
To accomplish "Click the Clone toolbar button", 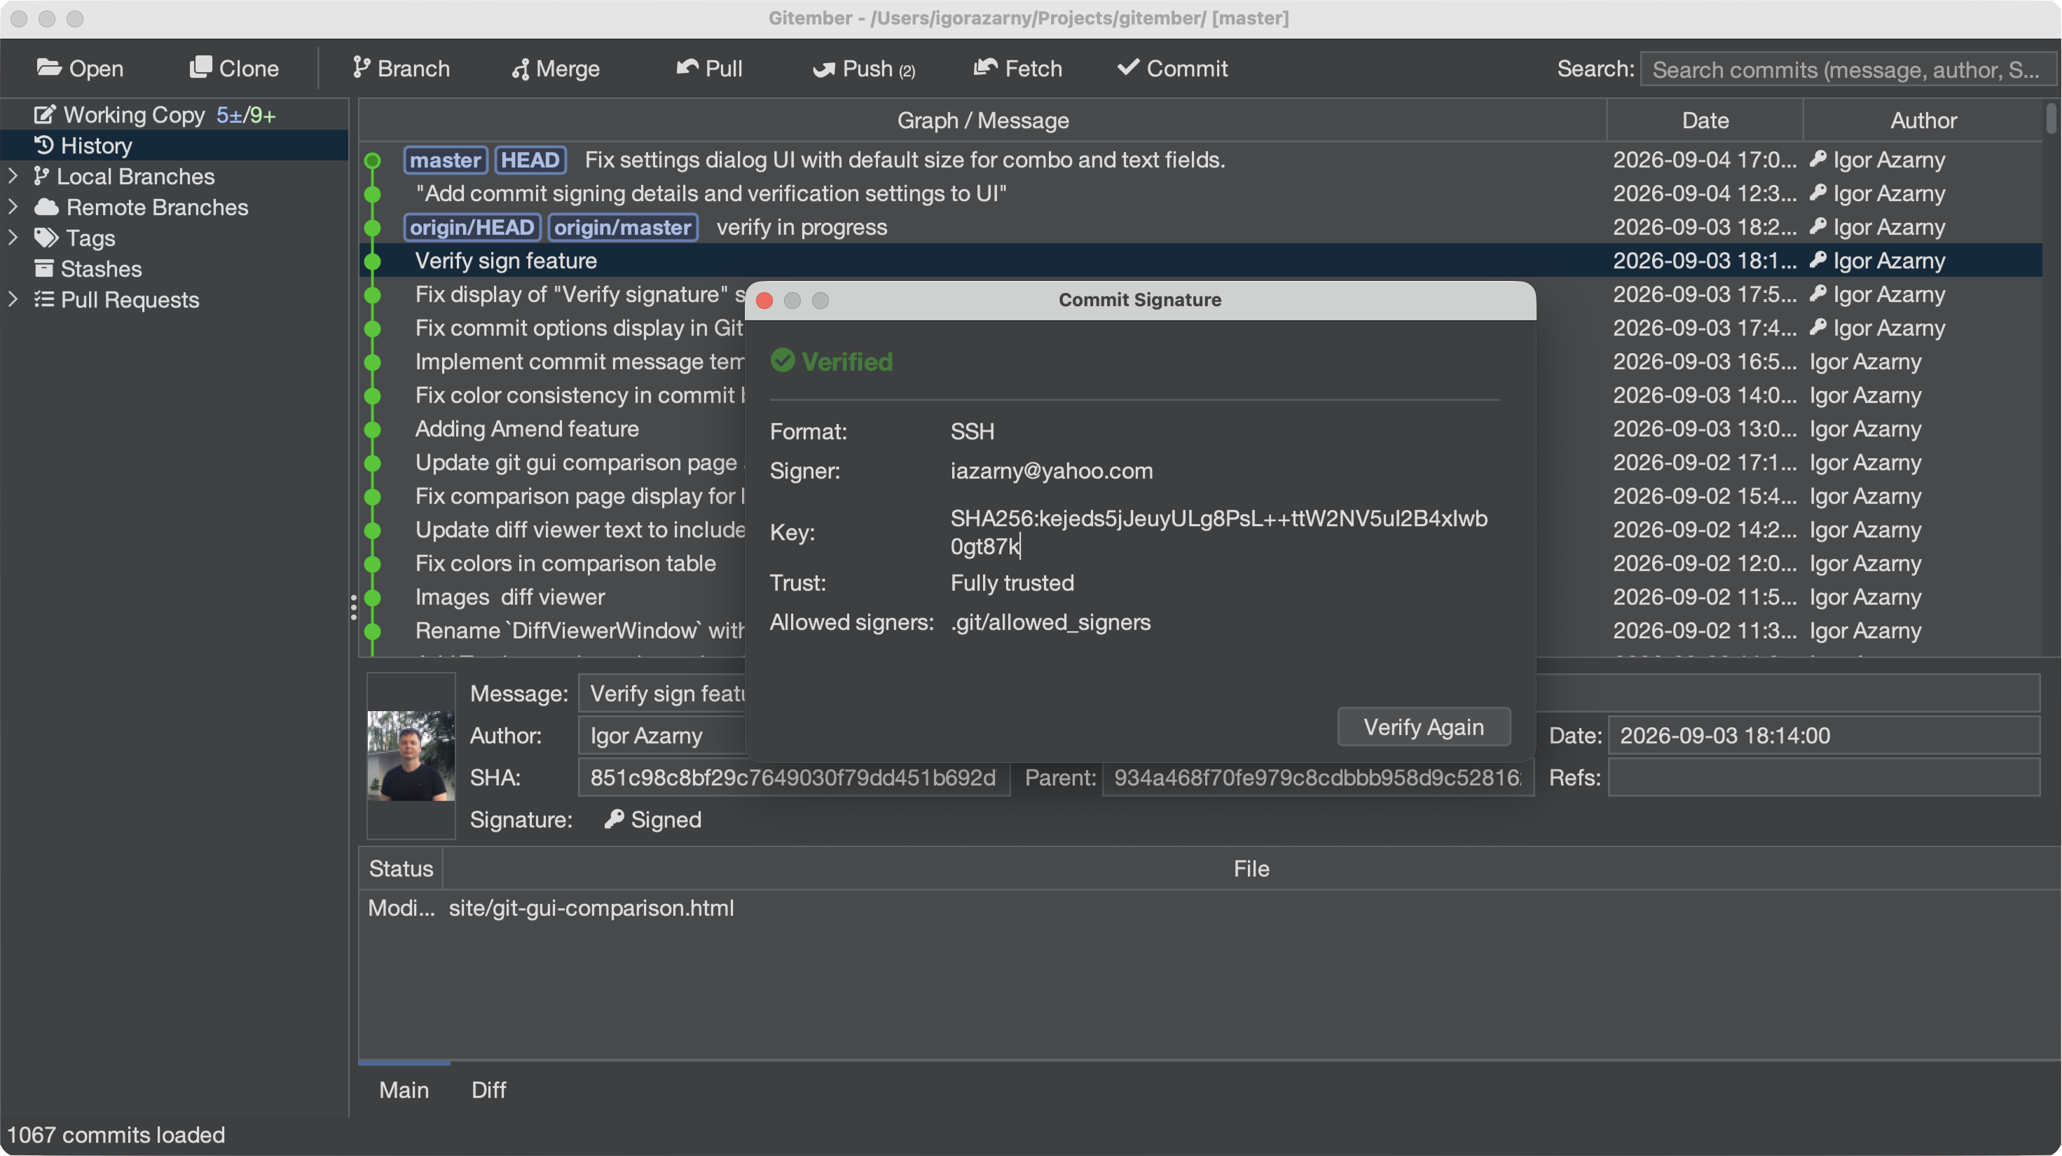I will tap(234, 69).
